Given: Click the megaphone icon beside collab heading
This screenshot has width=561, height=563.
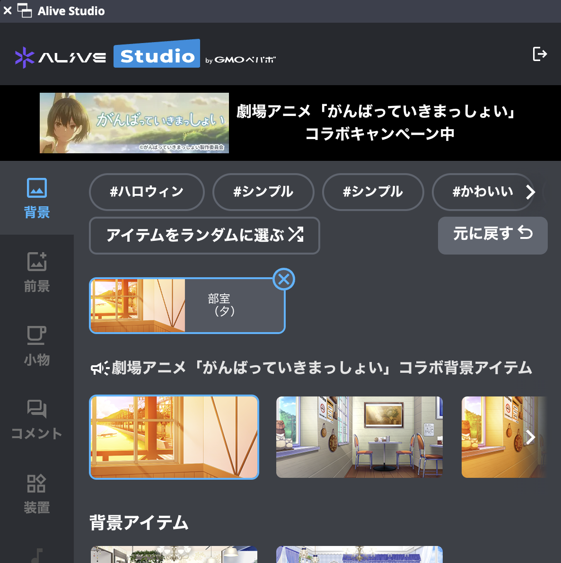Looking at the screenshot, I should (99, 369).
